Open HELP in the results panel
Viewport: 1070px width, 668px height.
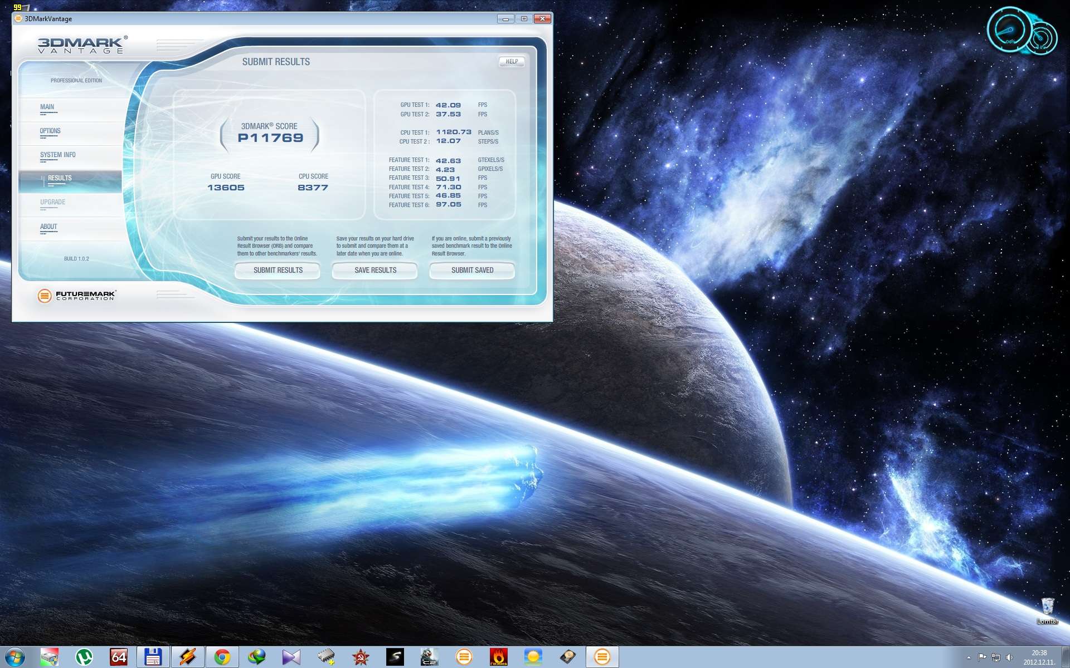tap(512, 62)
